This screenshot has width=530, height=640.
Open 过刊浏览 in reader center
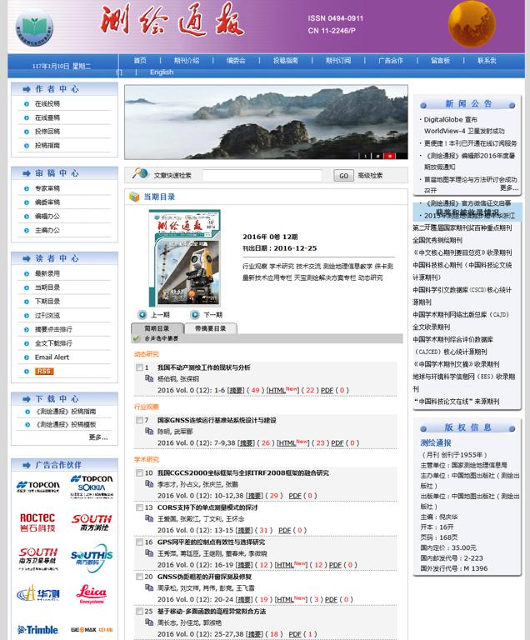pos(47,316)
